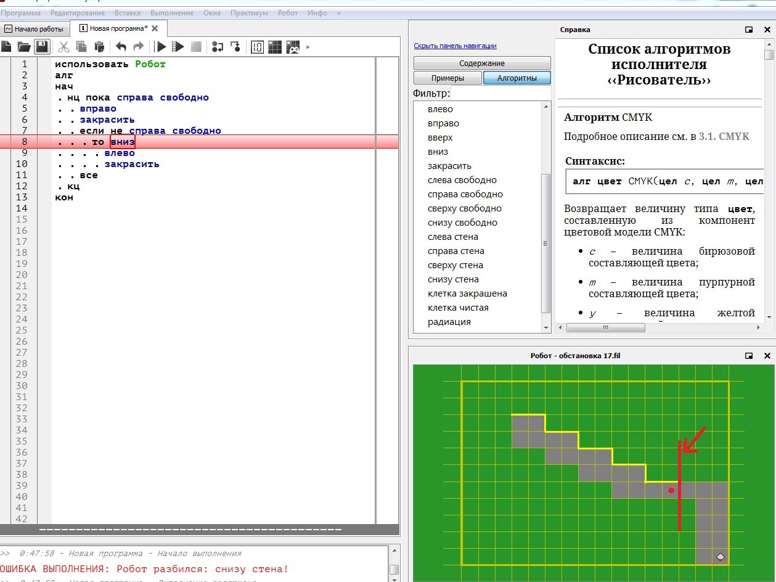Open a file with the folder icon
Image resolution: width=776 pixels, height=582 pixels.
[x=24, y=47]
